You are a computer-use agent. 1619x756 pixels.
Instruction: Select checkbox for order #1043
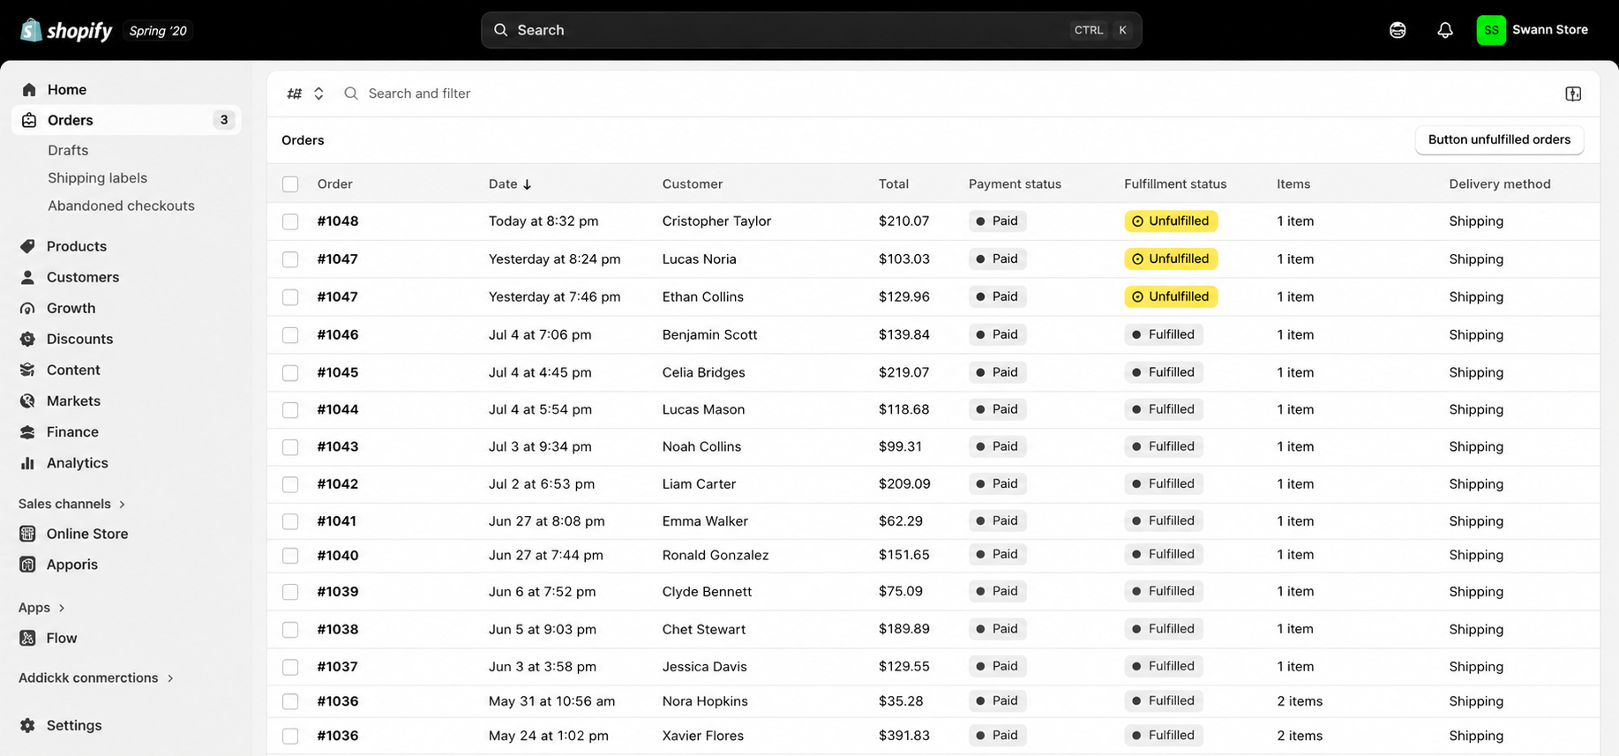coord(290,446)
